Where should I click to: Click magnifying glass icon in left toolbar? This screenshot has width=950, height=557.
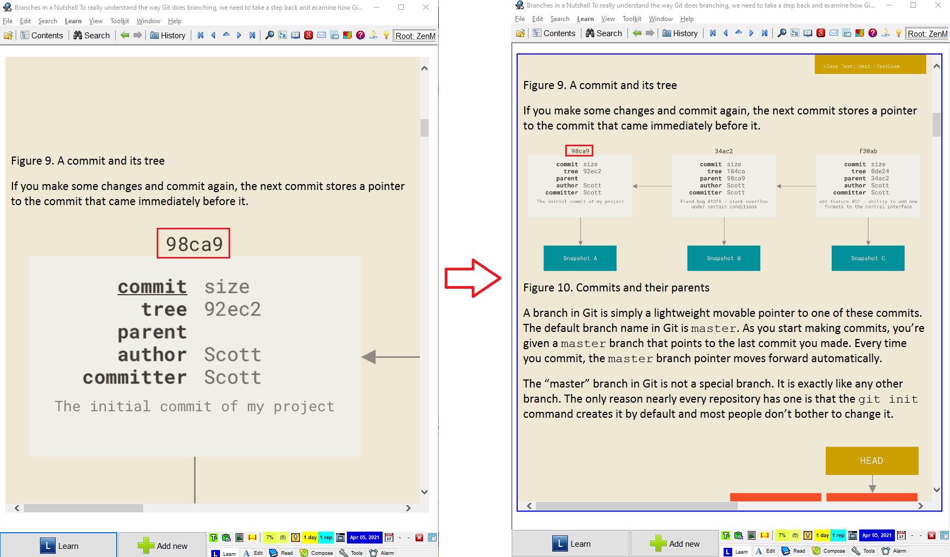[x=269, y=36]
